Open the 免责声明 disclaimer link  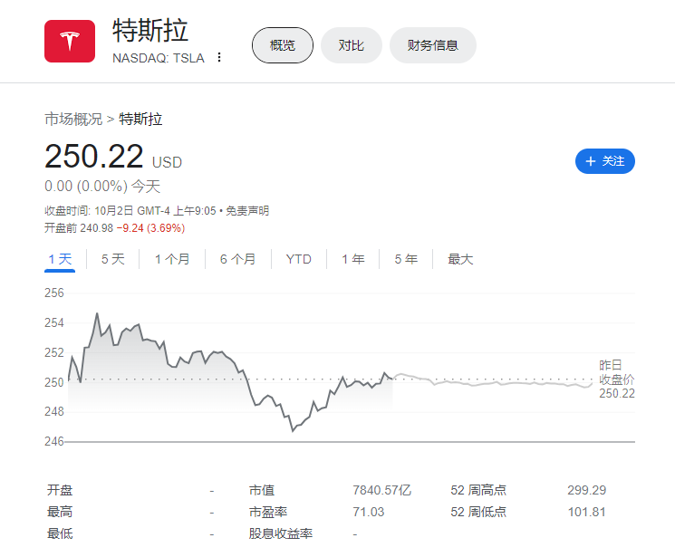tap(247, 211)
